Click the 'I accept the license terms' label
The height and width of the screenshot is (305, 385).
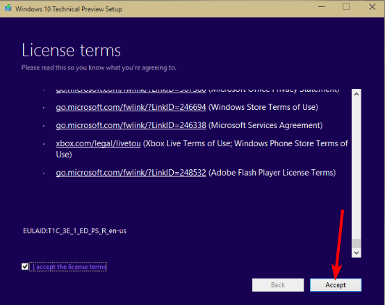(69, 267)
